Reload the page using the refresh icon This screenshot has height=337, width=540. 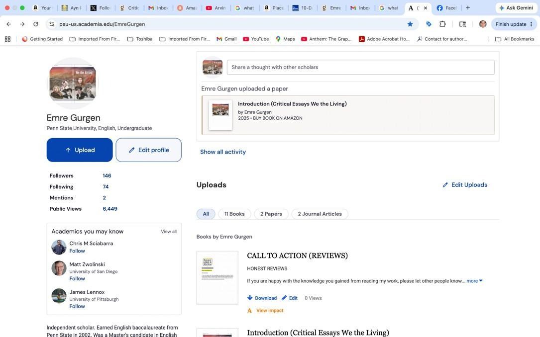pos(36,24)
